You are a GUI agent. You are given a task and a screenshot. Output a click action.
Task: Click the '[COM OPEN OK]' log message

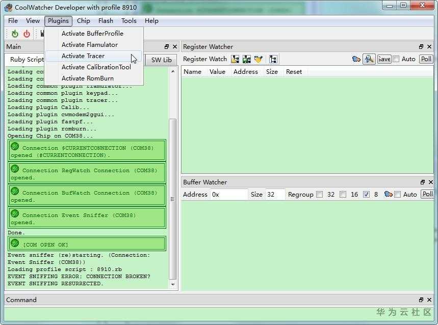click(x=87, y=244)
